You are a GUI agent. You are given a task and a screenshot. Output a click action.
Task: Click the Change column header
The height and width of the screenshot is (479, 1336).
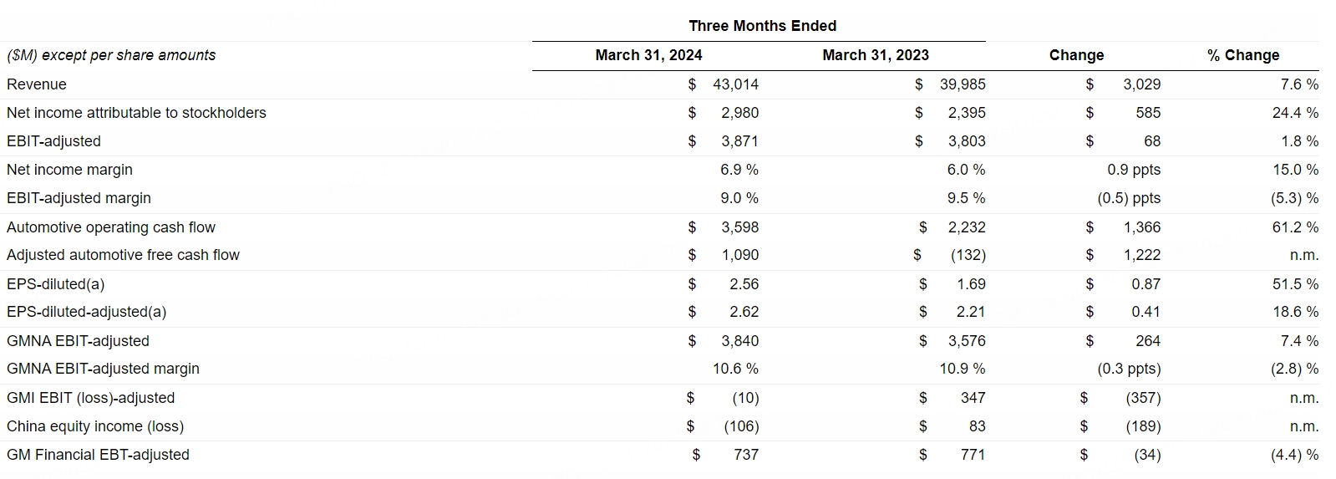point(1076,55)
